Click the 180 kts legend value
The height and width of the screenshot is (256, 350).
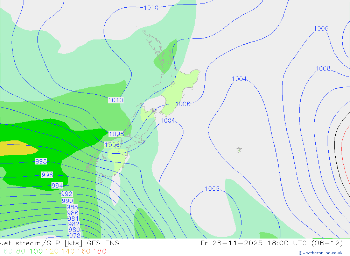(100, 251)
